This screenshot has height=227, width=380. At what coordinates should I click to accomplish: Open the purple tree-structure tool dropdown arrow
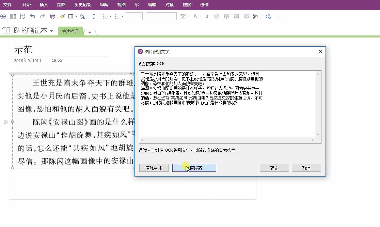[261, 16]
